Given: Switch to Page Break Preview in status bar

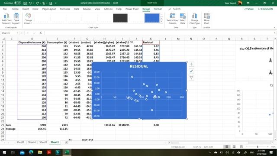Looking at the screenshot, I should coord(241,146).
